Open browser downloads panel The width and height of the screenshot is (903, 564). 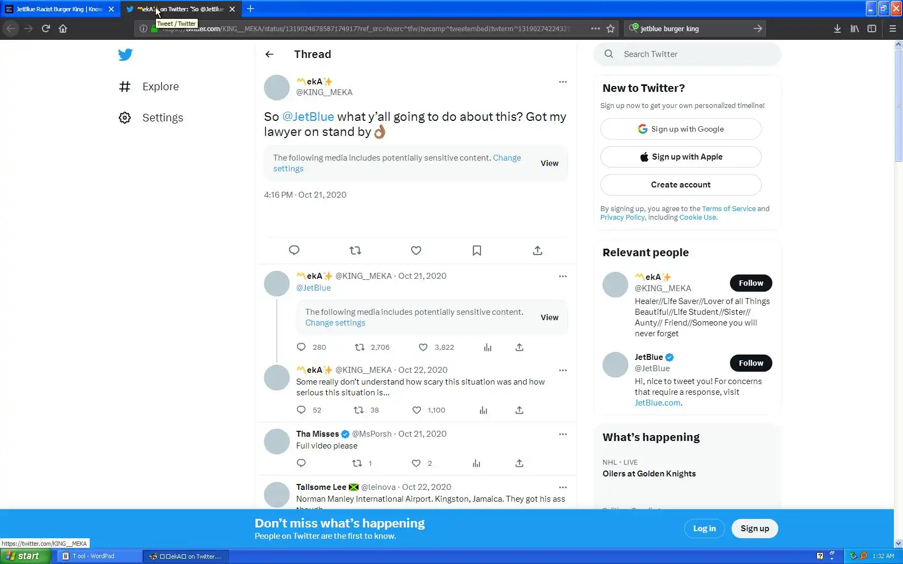(x=837, y=28)
